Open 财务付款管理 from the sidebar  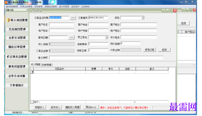17,66
